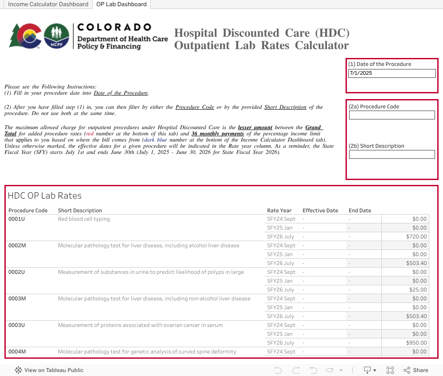Screen dimensions: 443x376
Task: Click the Date of the Procedure field
Action: point(392,73)
